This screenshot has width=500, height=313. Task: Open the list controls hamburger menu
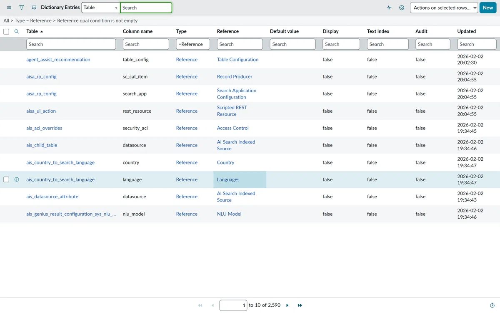pos(9,8)
